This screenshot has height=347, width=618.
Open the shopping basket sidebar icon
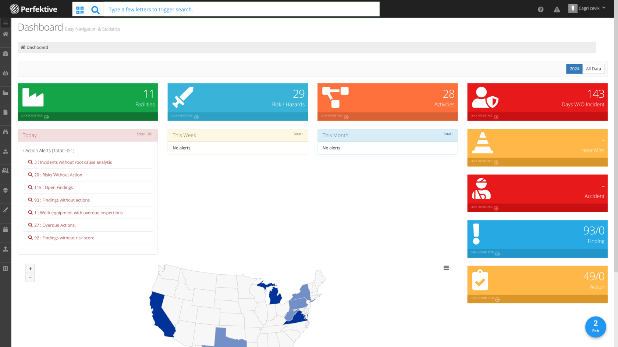pyautogui.click(x=6, y=73)
